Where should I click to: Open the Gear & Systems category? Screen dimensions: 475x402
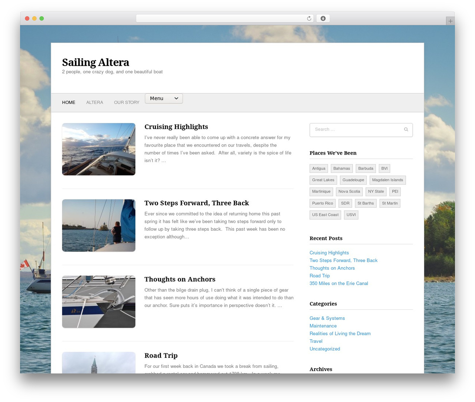tap(327, 318)
